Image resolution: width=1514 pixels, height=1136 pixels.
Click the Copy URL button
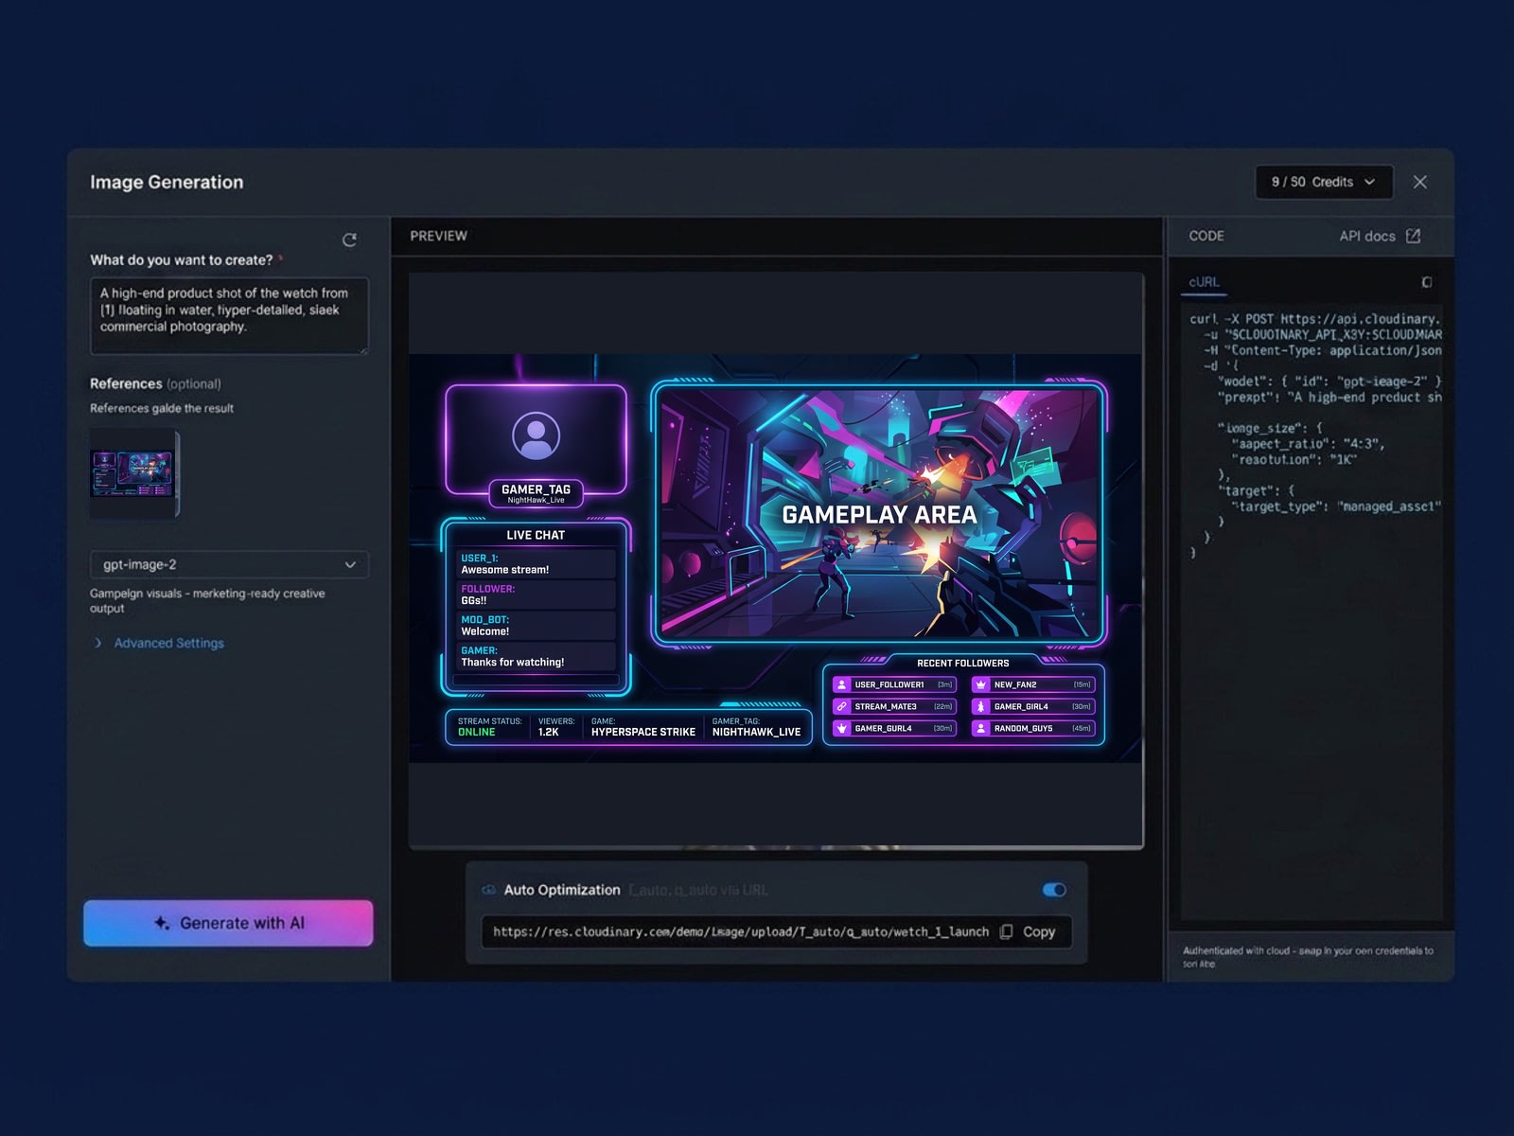tap(1028, 932)
